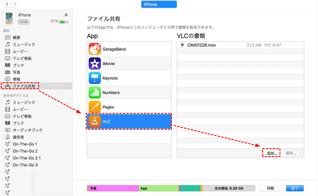
Task: Go back with the left chevron button
Action: pyautogui.click(x=7, y=4)
